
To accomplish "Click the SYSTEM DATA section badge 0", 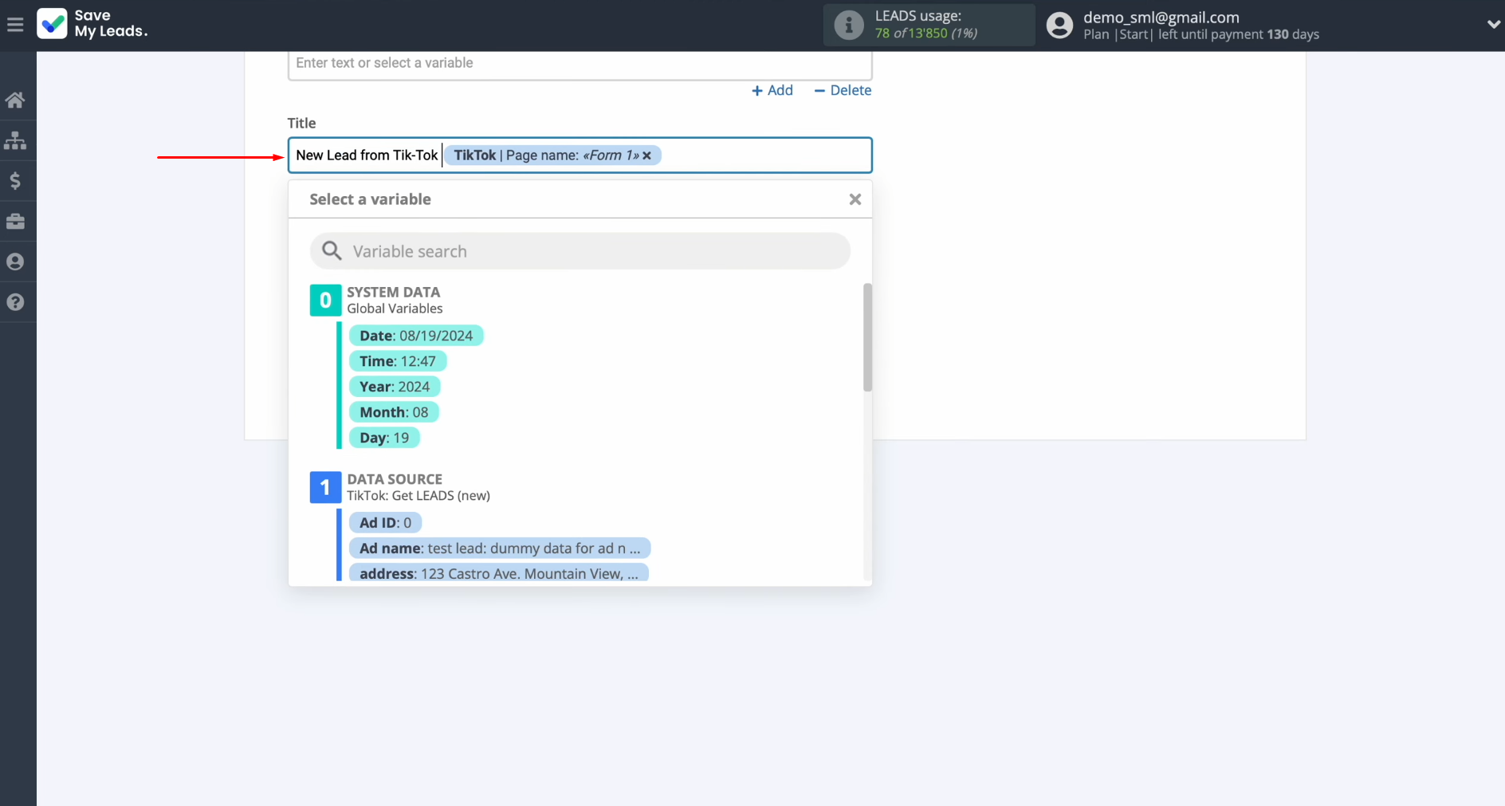I will coord(325,301).
